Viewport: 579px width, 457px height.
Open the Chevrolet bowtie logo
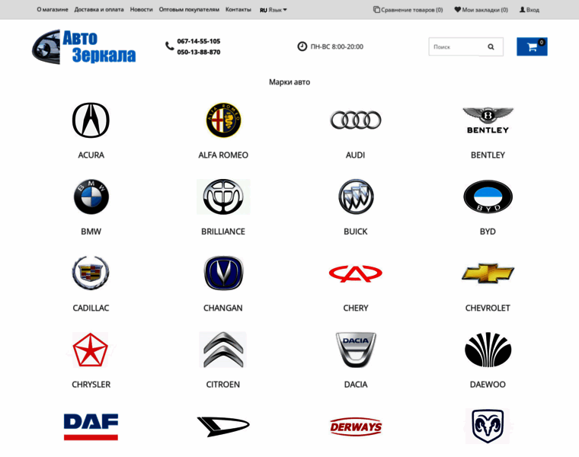[488, 273]
